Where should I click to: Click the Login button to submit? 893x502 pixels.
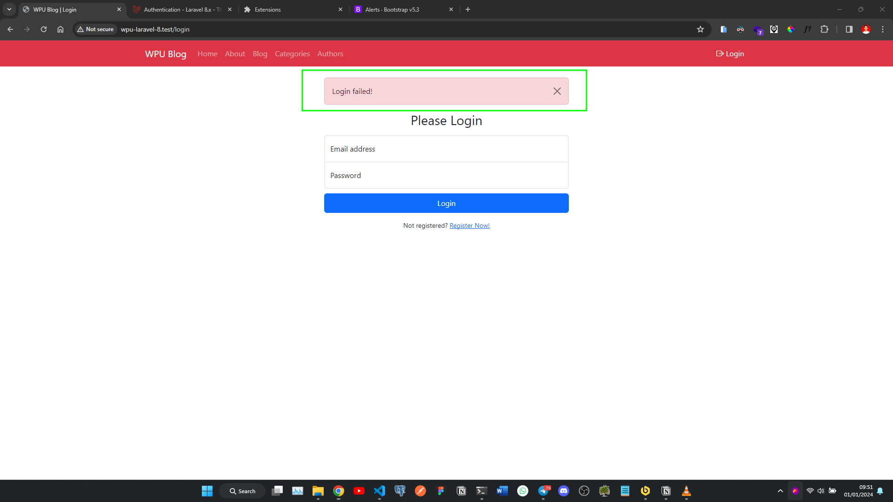446,203
